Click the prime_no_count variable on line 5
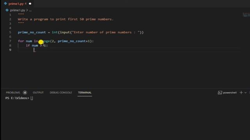 point(32,32)
